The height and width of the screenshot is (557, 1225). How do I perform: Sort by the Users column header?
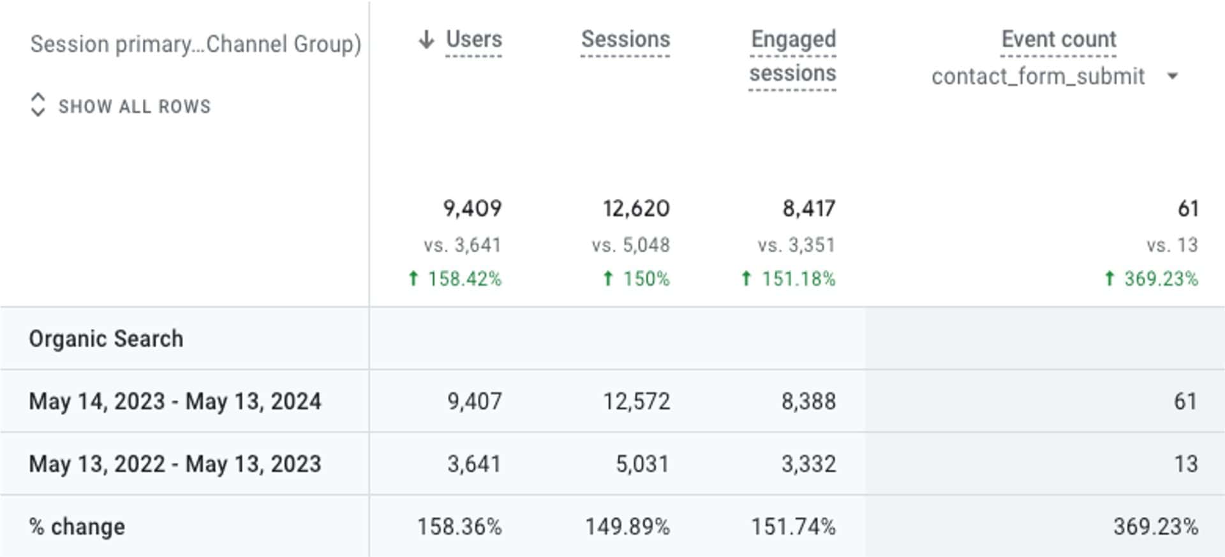tap(473, 40)
